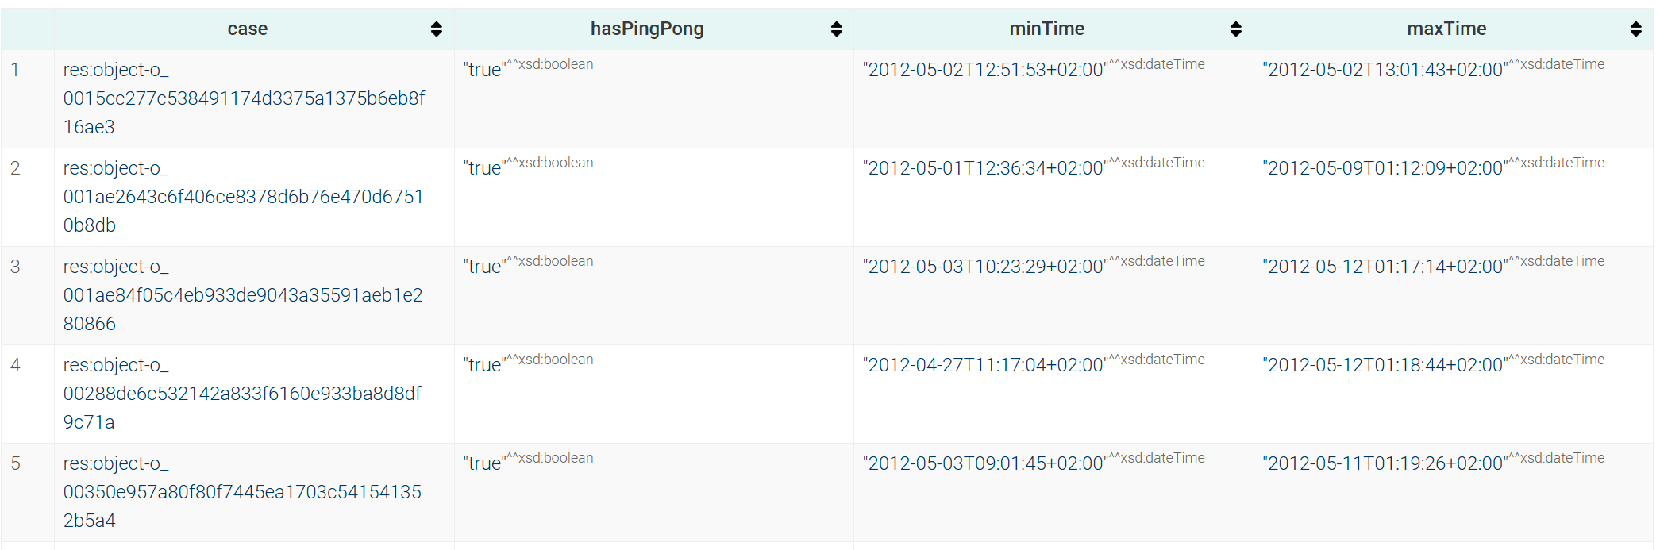
Task: Open case link starting with 0015cc277c
Action: tap(244, 98)
